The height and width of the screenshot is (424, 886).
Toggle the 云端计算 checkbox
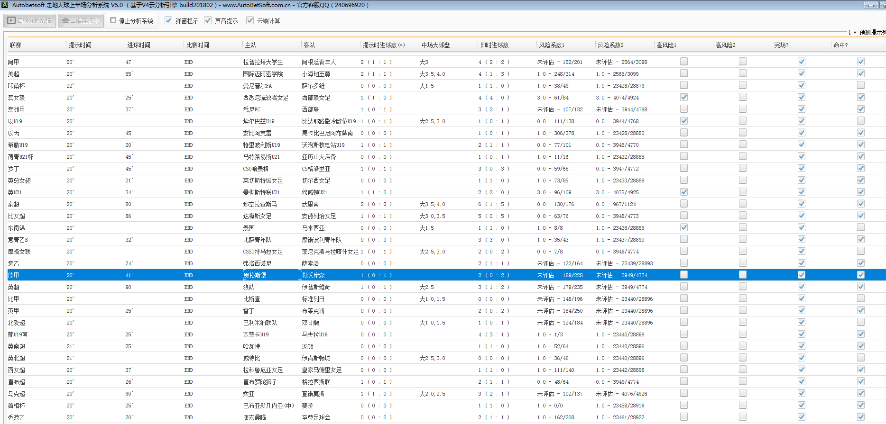tap(250, 21)
